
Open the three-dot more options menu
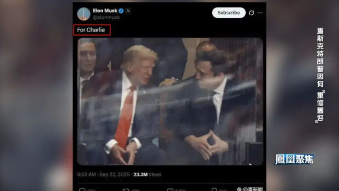260,13
